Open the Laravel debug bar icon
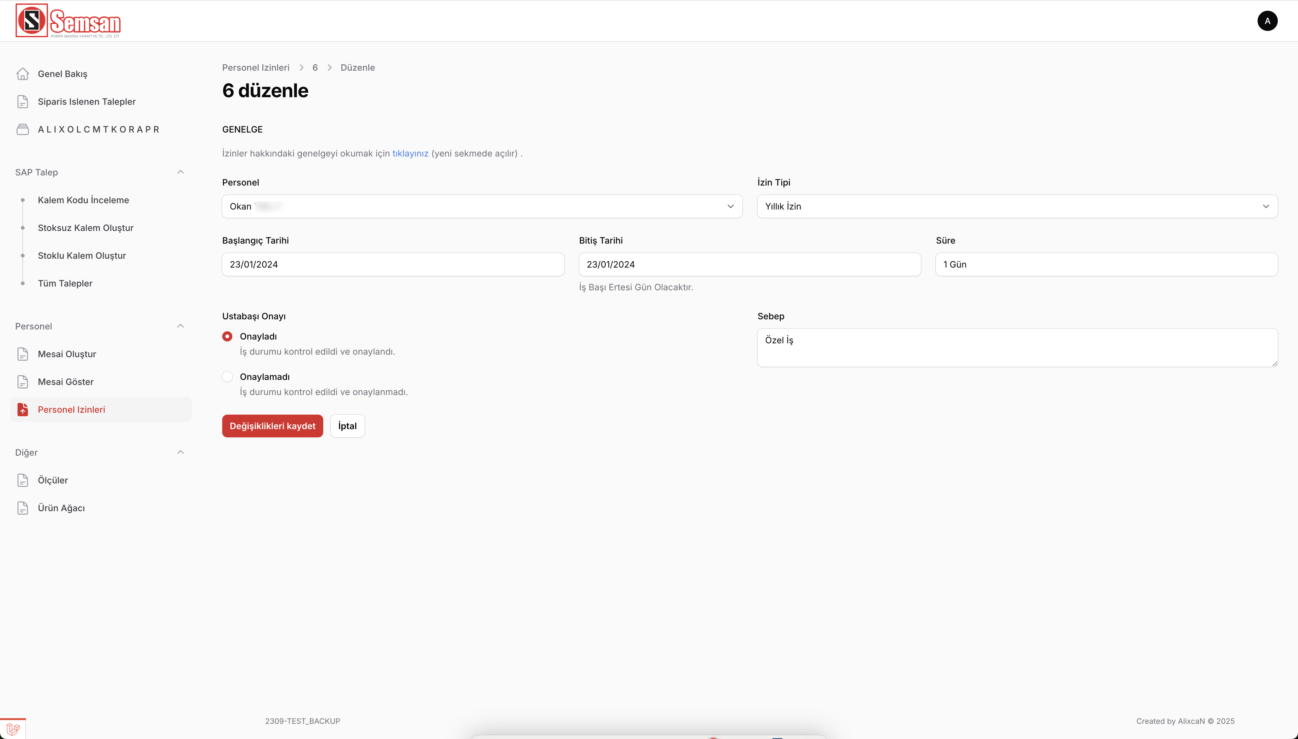 (x=13, y=729)
